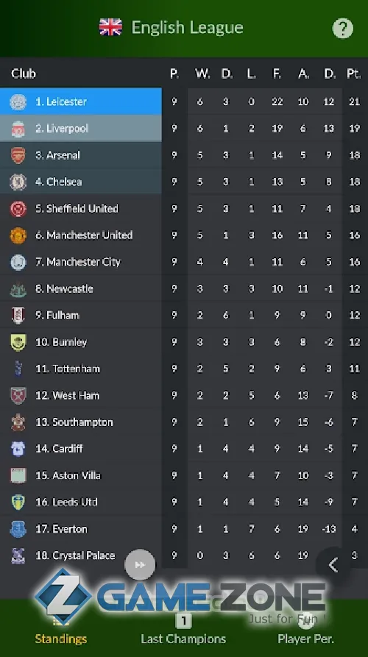This screenshot has height=657, width=368.
Task: Click the Pt. column header
Action: (354, 74)
